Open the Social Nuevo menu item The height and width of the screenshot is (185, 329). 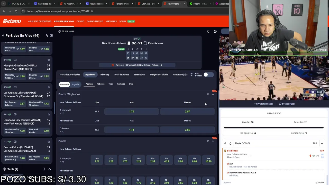127,21
